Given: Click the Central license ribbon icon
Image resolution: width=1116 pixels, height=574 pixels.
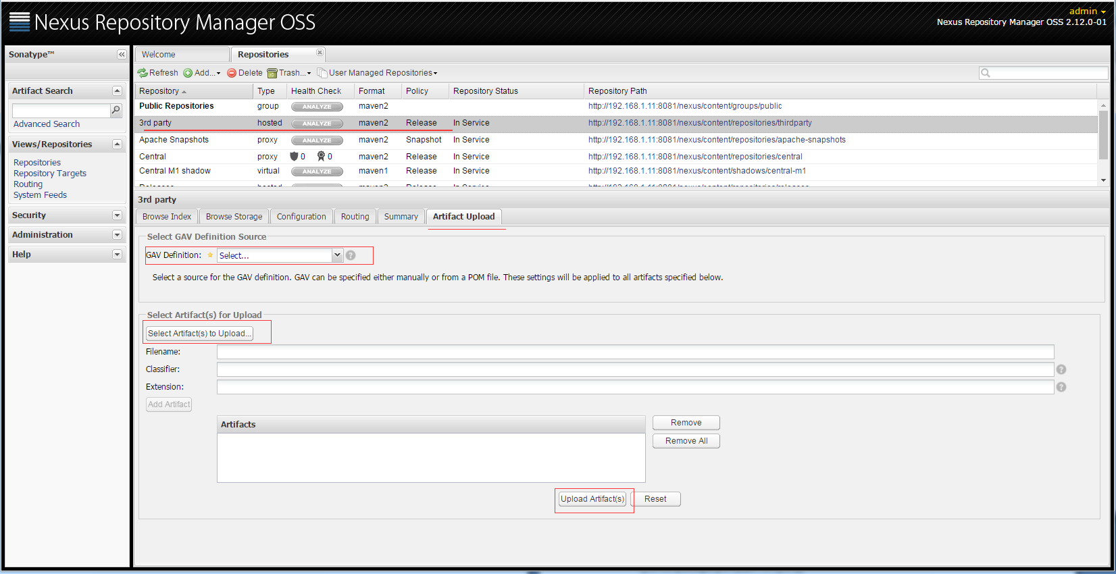Looking at the screenshot, I should (x=322, y=156).
